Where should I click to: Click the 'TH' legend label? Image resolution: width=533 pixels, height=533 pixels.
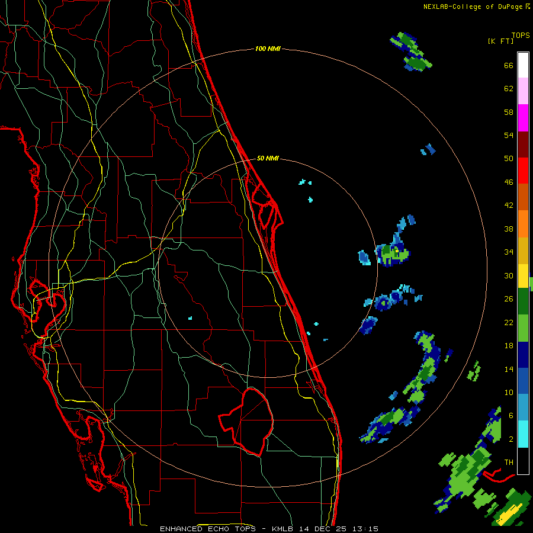click(x=509, y=463)
